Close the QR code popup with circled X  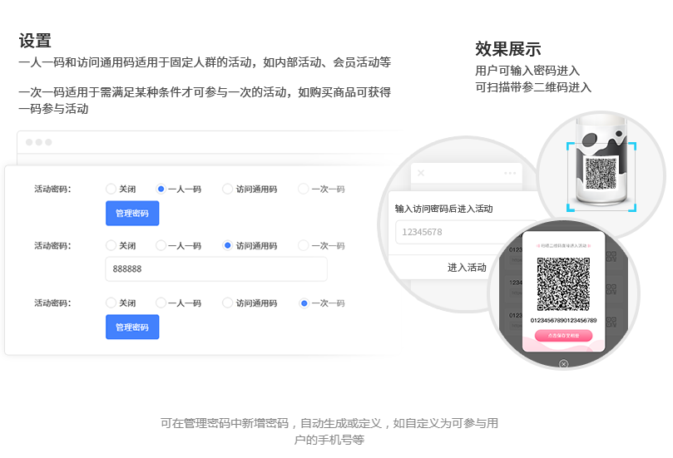coord(563,364)
